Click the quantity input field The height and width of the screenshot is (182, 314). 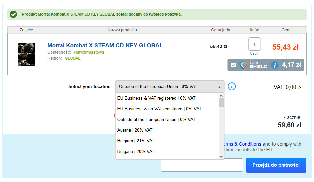254,44
